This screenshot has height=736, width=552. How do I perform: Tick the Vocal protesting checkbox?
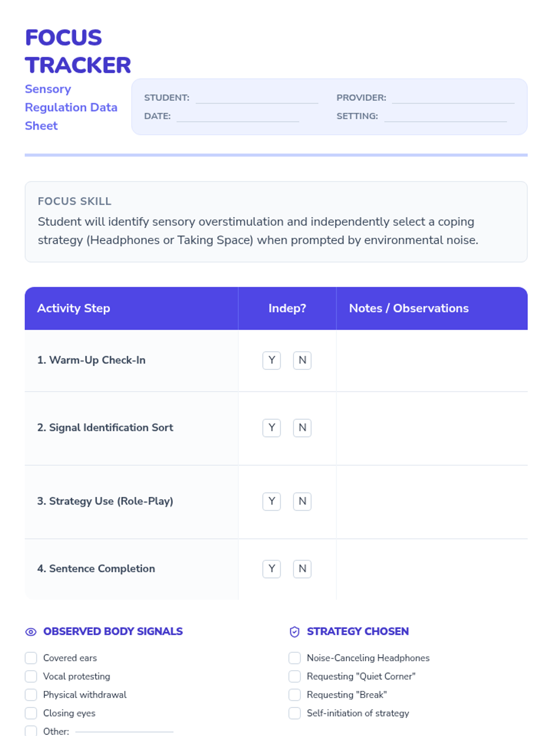pos(31,676)
